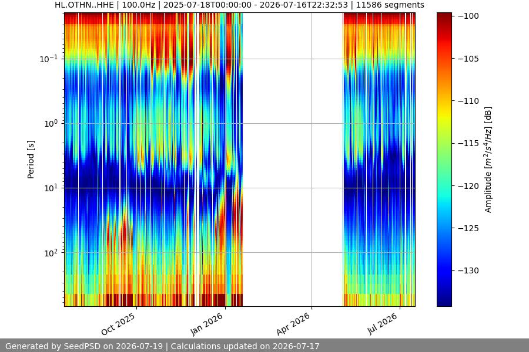Click the -100 colorbar tick value
The image size is (529, 352).
pos(468,16)
